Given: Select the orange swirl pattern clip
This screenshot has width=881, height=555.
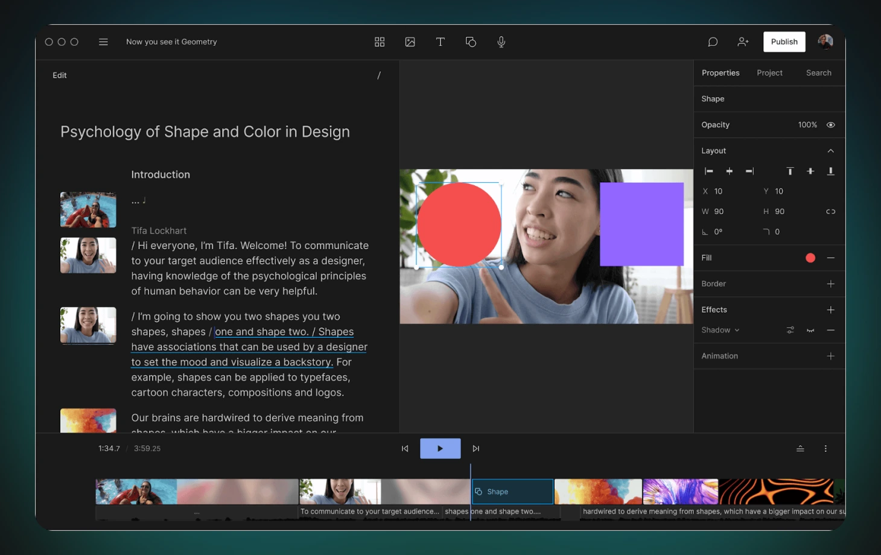Looking at the screenshot, I should point(776,492).
